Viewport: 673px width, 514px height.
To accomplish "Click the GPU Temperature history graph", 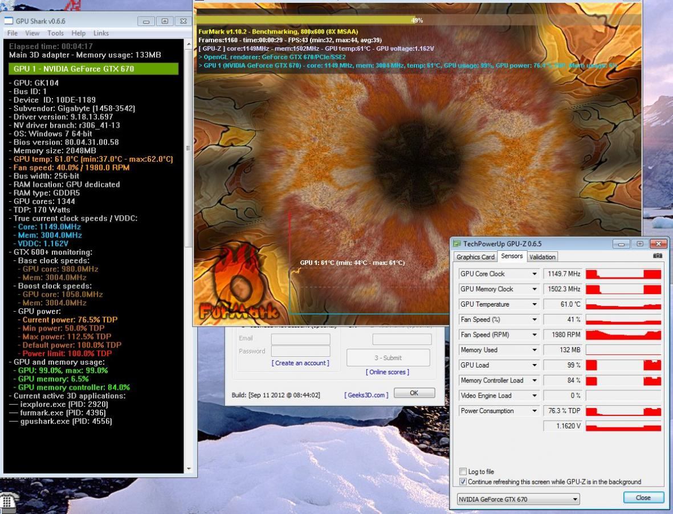I will (623, 304).
